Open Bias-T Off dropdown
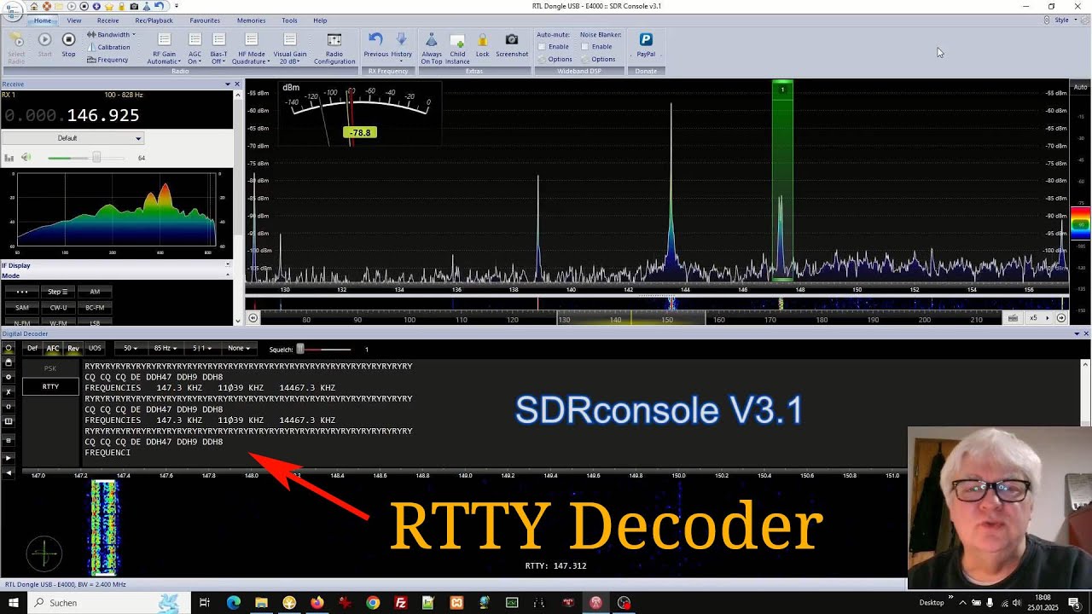The height and width of the screenshot is (614, 1092). point(218,49)
